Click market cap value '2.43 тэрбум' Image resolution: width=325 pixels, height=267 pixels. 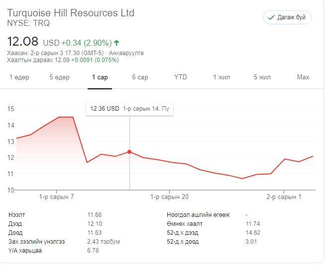104,242
